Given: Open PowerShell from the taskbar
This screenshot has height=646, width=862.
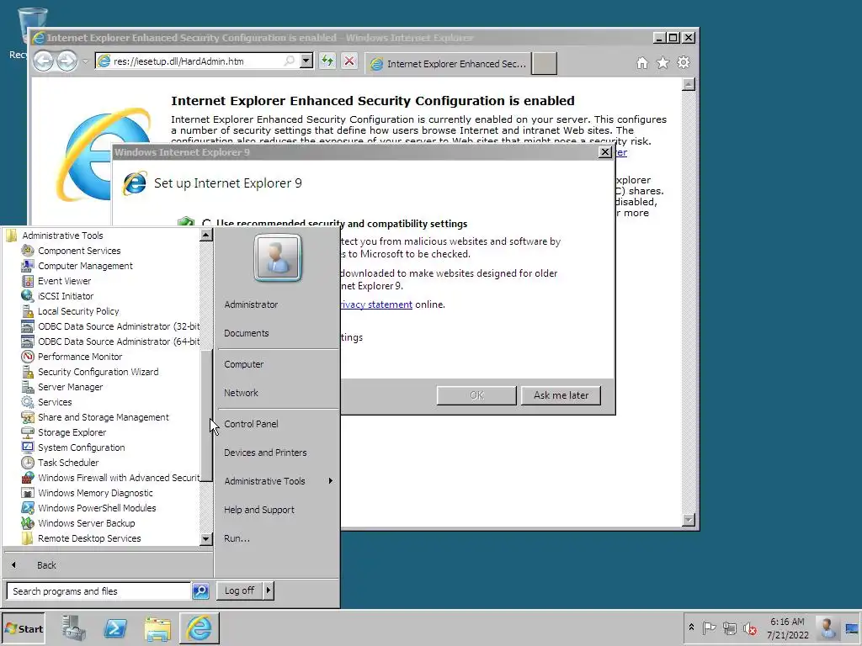Looking at the screenshot, I should (115, 628).
